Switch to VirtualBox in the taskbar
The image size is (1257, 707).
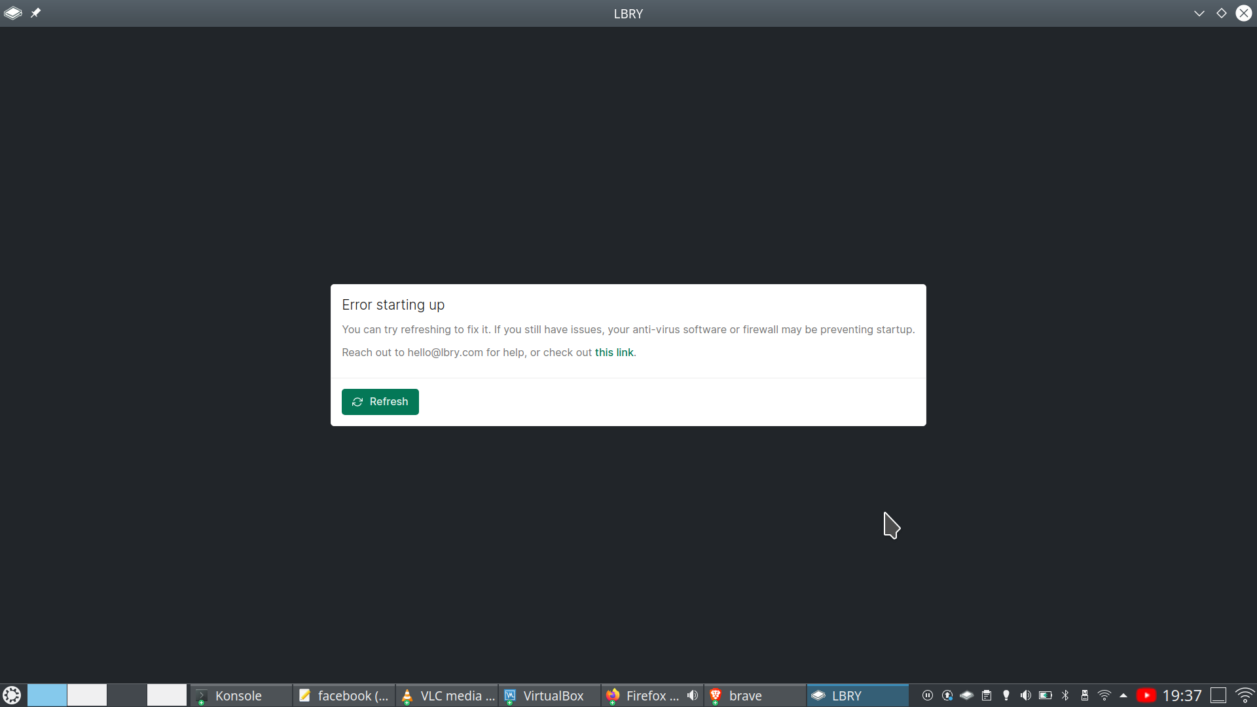click(x=551, y=695)
